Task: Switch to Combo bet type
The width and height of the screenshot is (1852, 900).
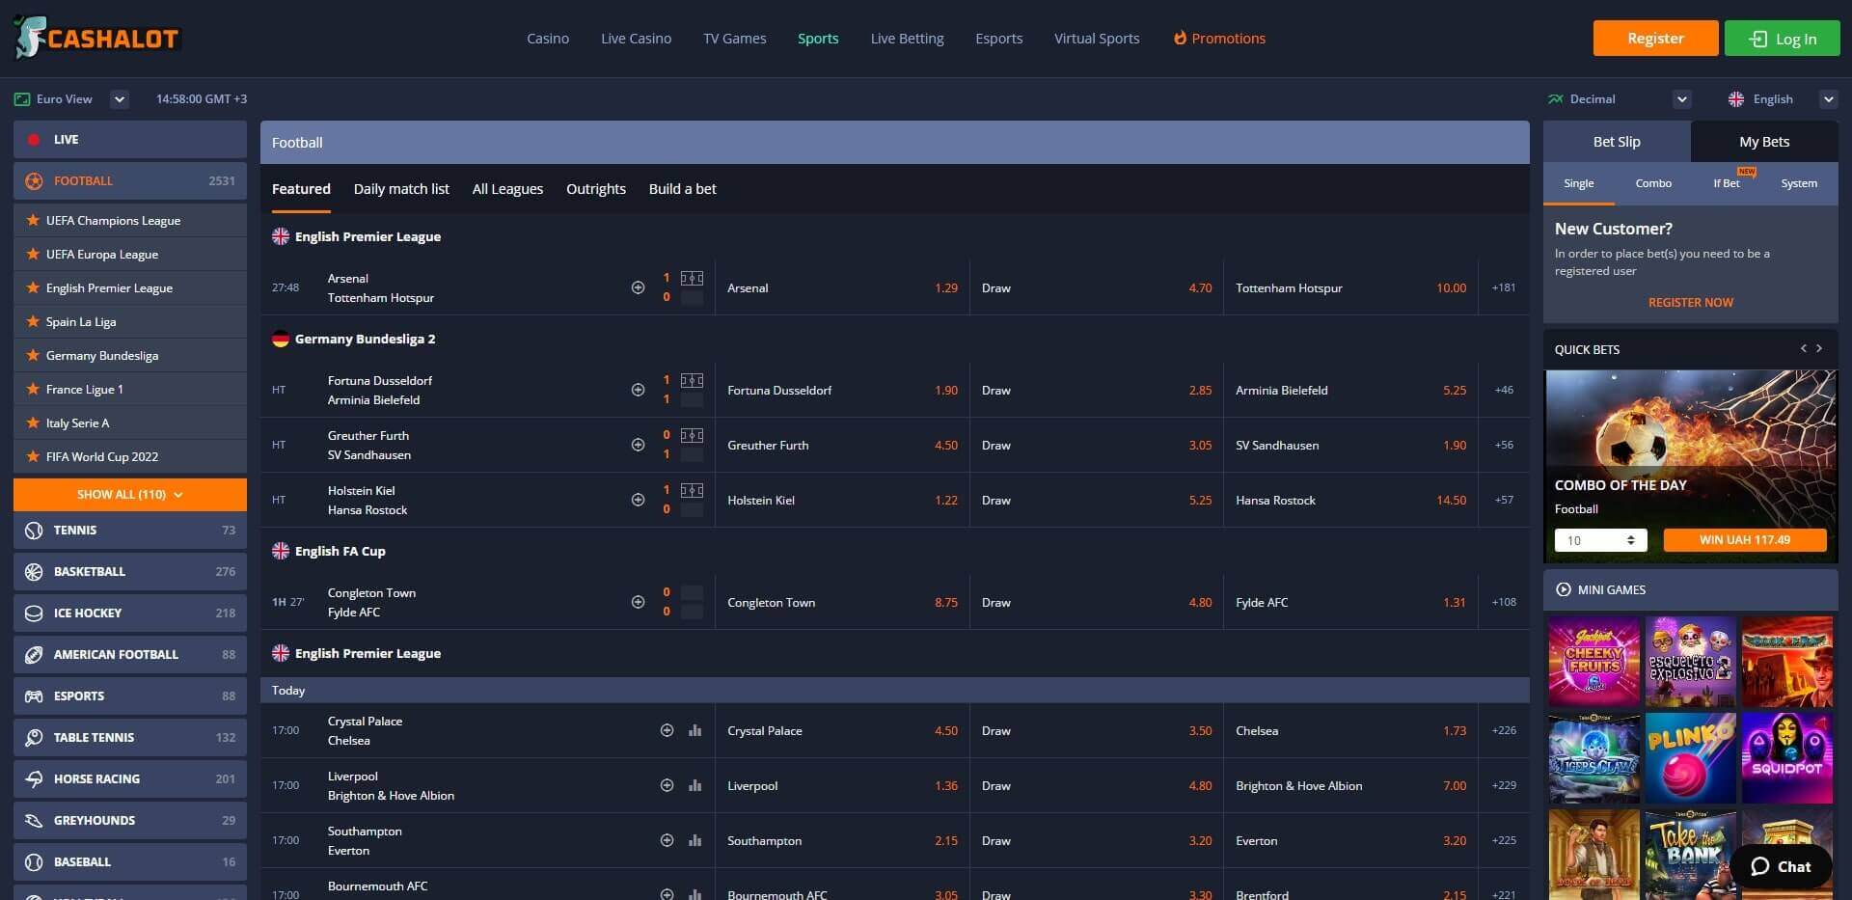Action: [x=1653, y=183]
